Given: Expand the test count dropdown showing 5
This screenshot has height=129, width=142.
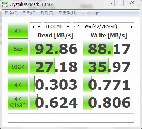Looking at the screenshot, I should coord(36,27).
